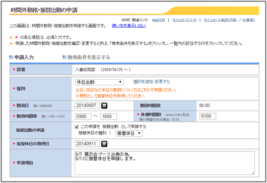267x183 pixels.
Task: Open the タイムカード承認(日別 link
Action: tap(220, 20)
